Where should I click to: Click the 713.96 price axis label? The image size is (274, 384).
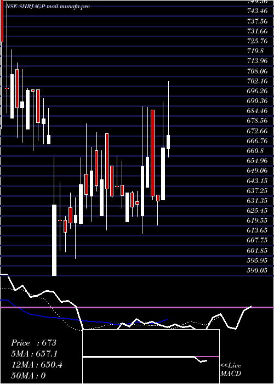point(258,61)
